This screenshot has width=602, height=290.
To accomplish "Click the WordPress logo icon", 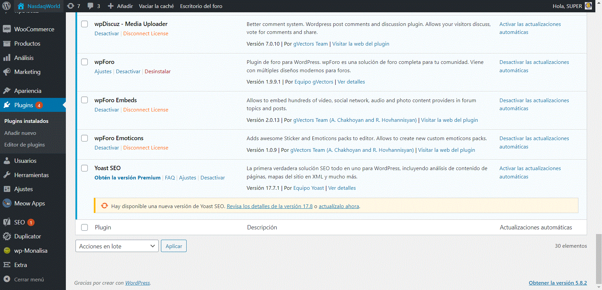I will click(x=6, y=6).
